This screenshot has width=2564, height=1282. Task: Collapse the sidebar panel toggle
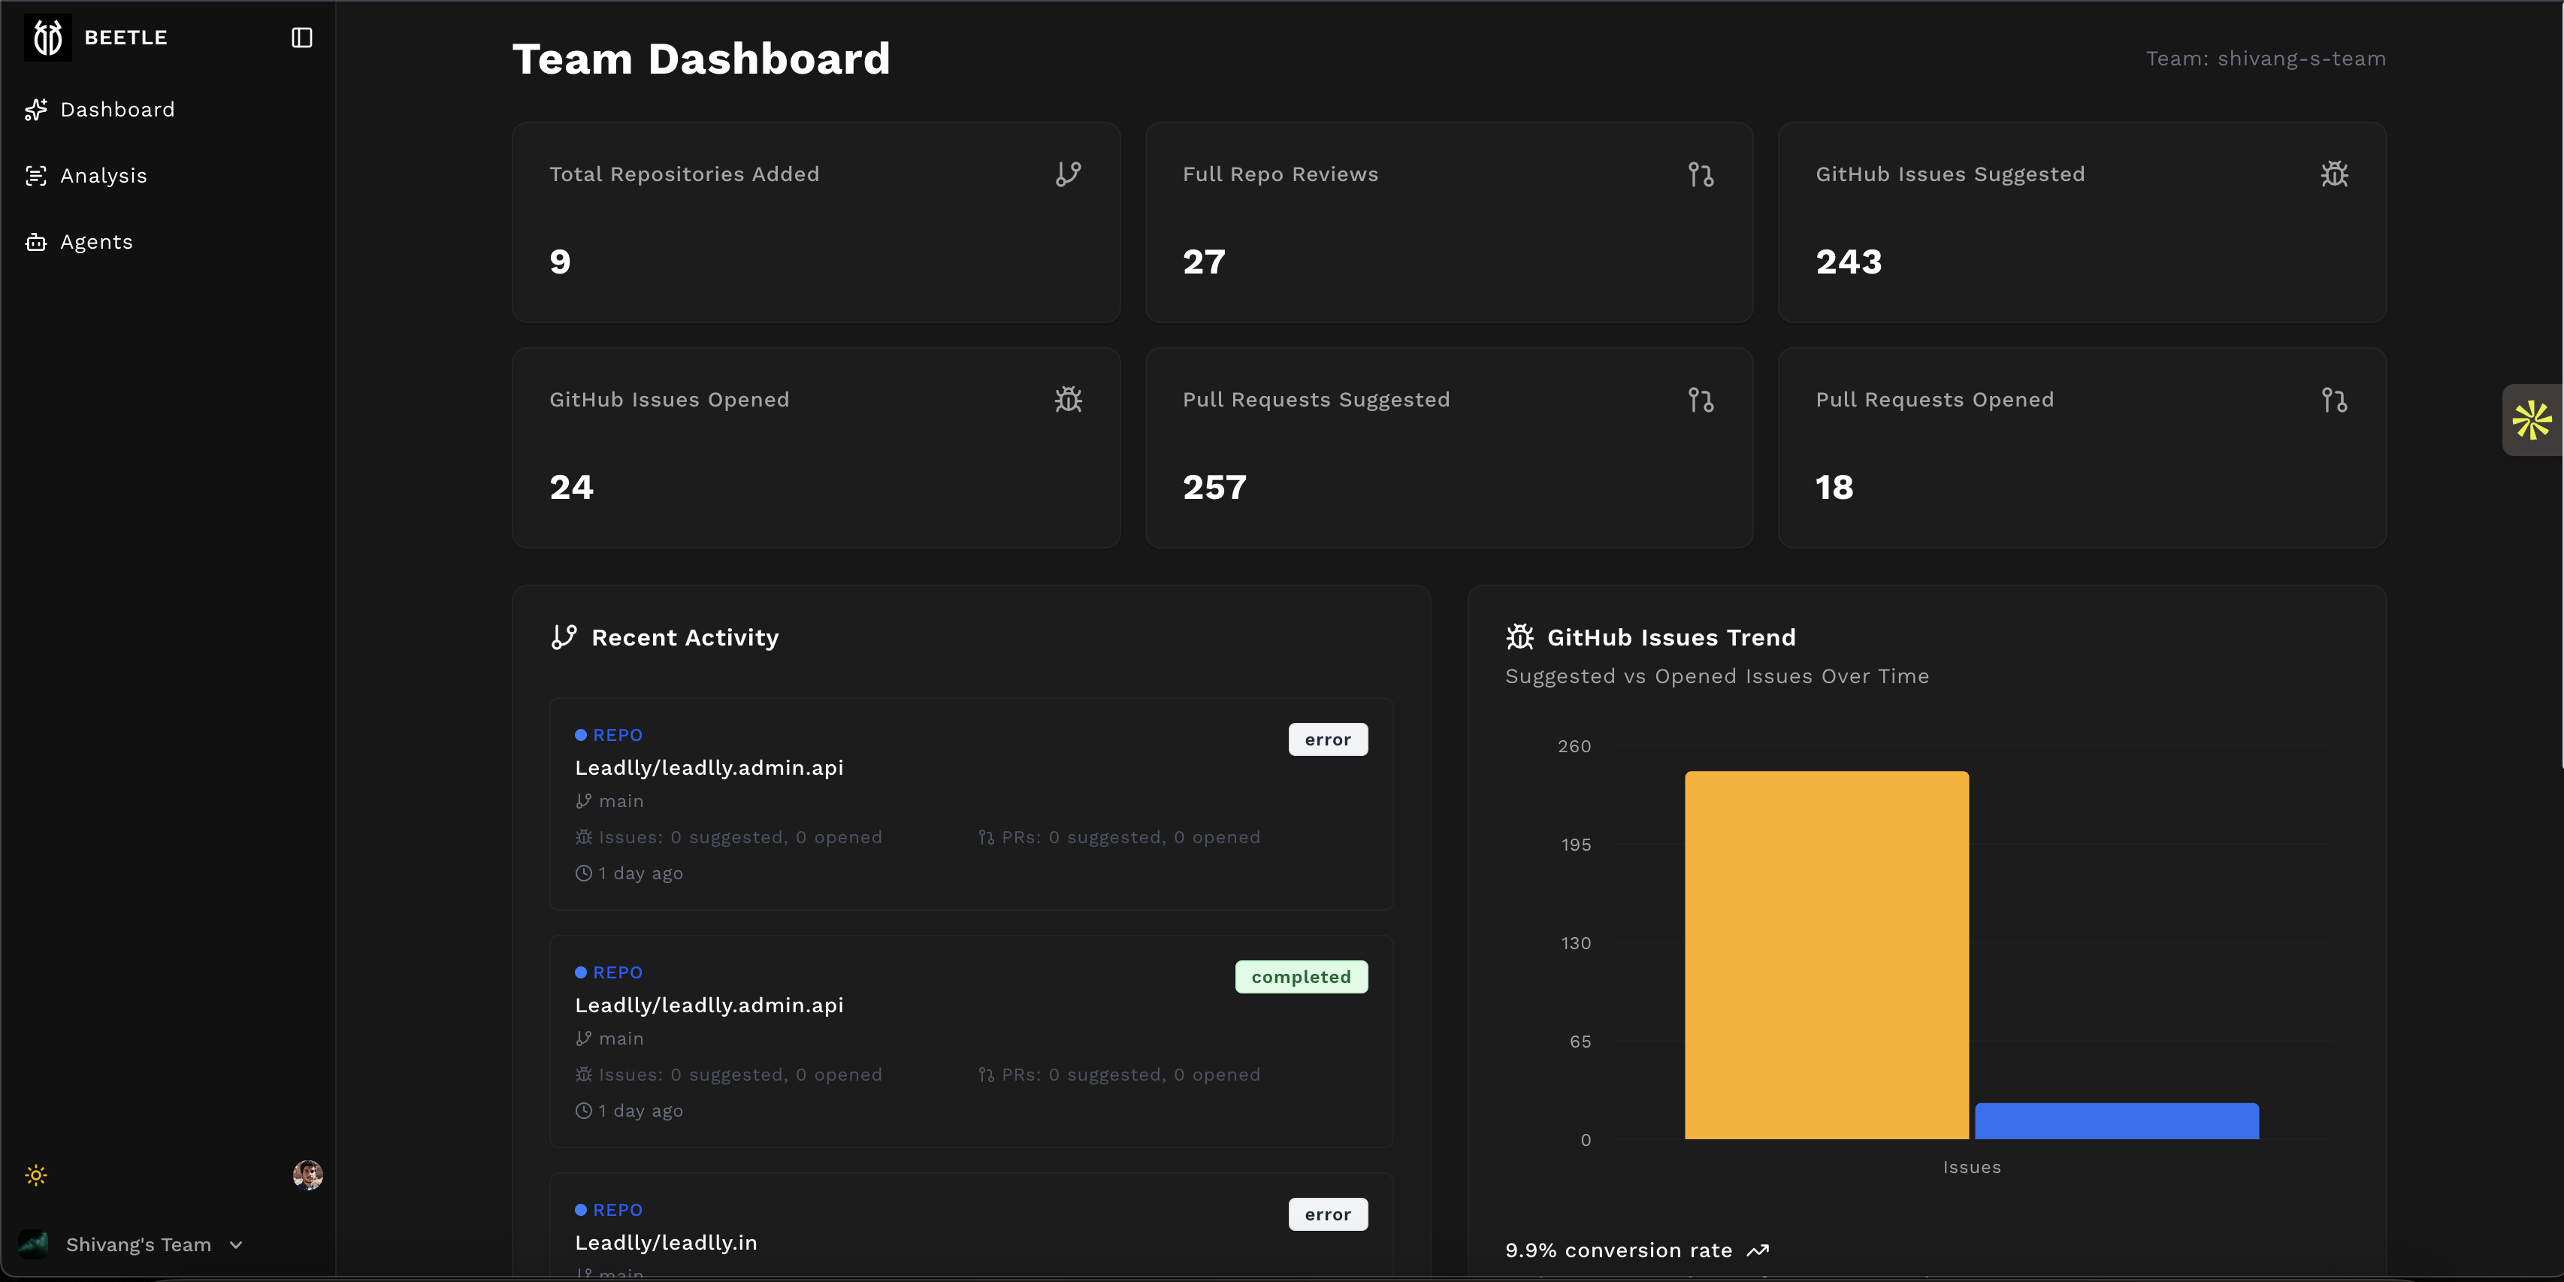tap(301, 38)
